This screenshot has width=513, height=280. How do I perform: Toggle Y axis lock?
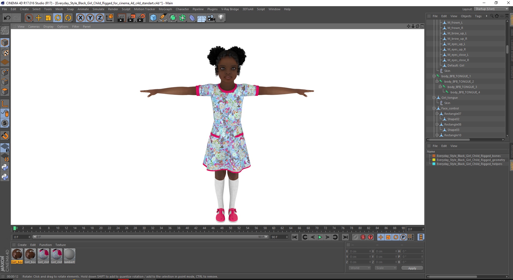90,18
